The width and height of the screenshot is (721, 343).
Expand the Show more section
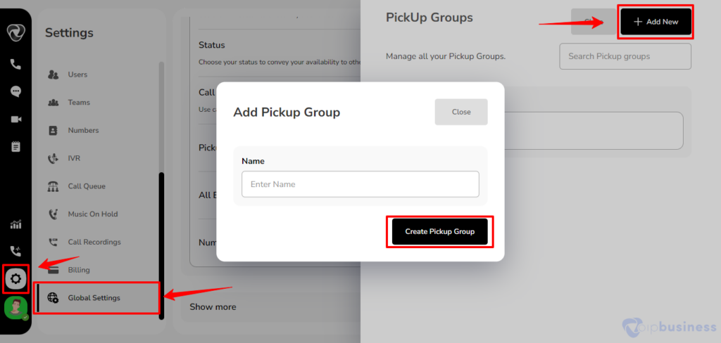213,306
